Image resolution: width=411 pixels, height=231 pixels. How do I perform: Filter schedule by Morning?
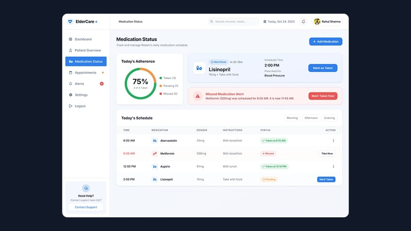point(292,118)
